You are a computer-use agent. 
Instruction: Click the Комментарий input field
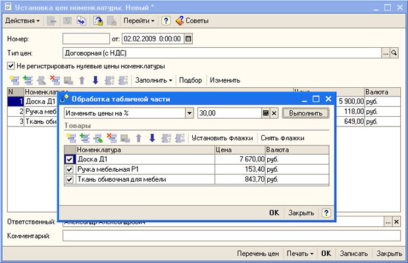click(x=232, y=235)
